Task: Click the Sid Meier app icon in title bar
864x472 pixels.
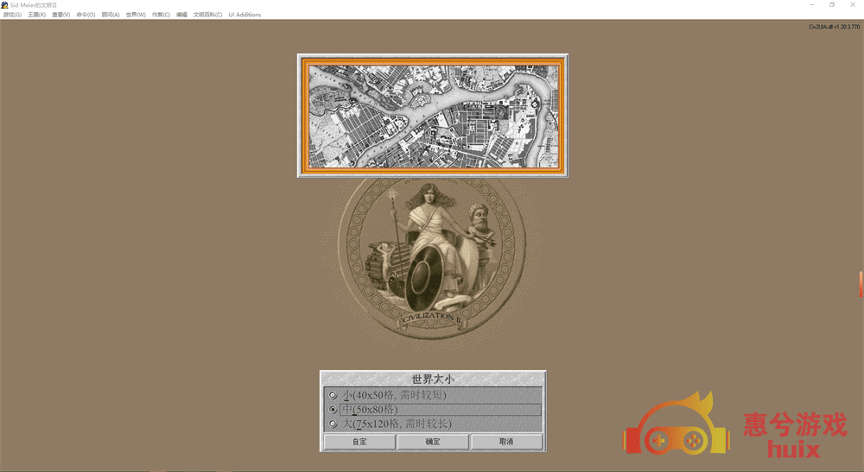Action: [x=5, y=5]
